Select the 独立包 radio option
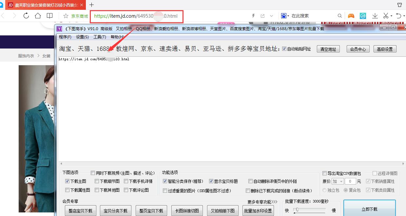Image resolution: width=406 pixels, height=216 pixels. tap(324, 190)
